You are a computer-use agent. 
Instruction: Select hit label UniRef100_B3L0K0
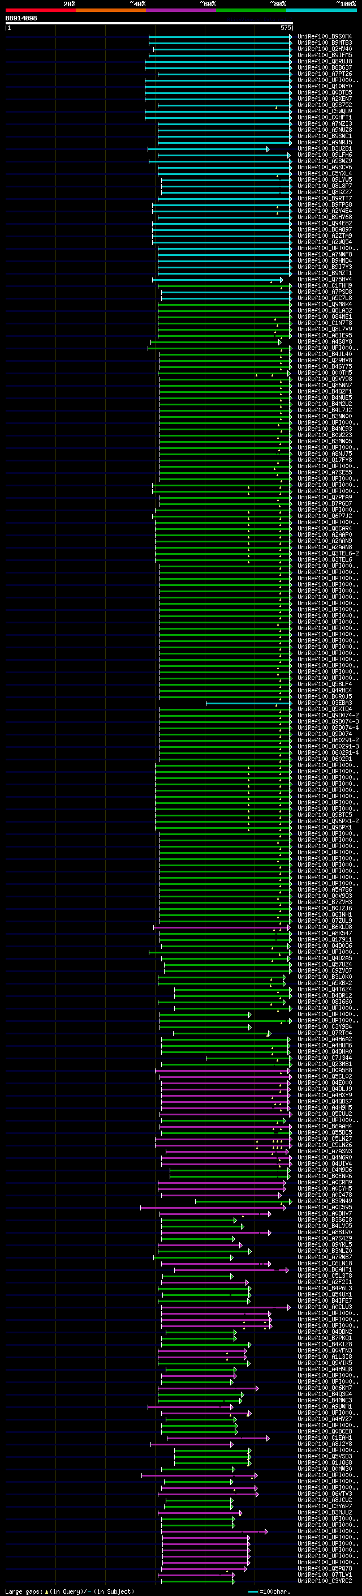tap(325, 977)
